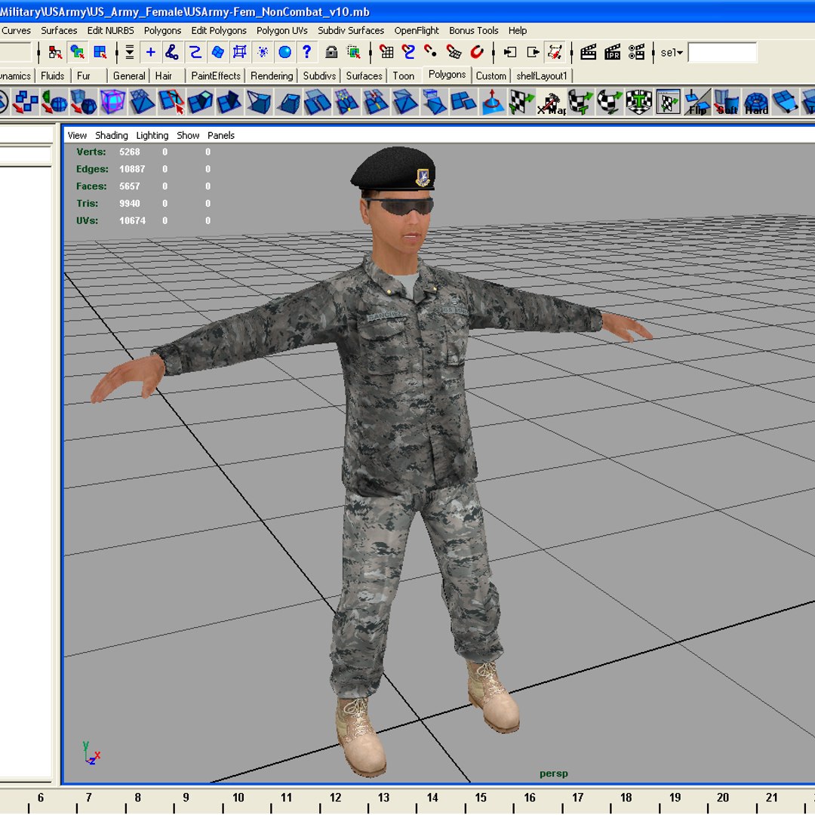
Task: Toggle the miscellaneous selection mask question mark
Action: 306,52
